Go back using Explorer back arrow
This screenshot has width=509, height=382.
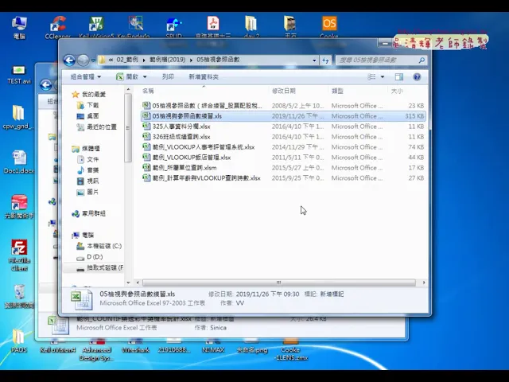click(69, 60)
